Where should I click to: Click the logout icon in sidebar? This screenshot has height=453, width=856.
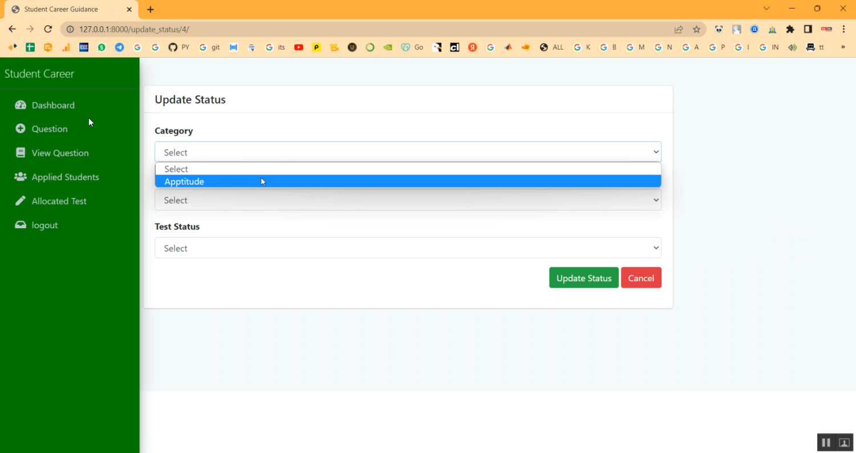pos(21,225)
